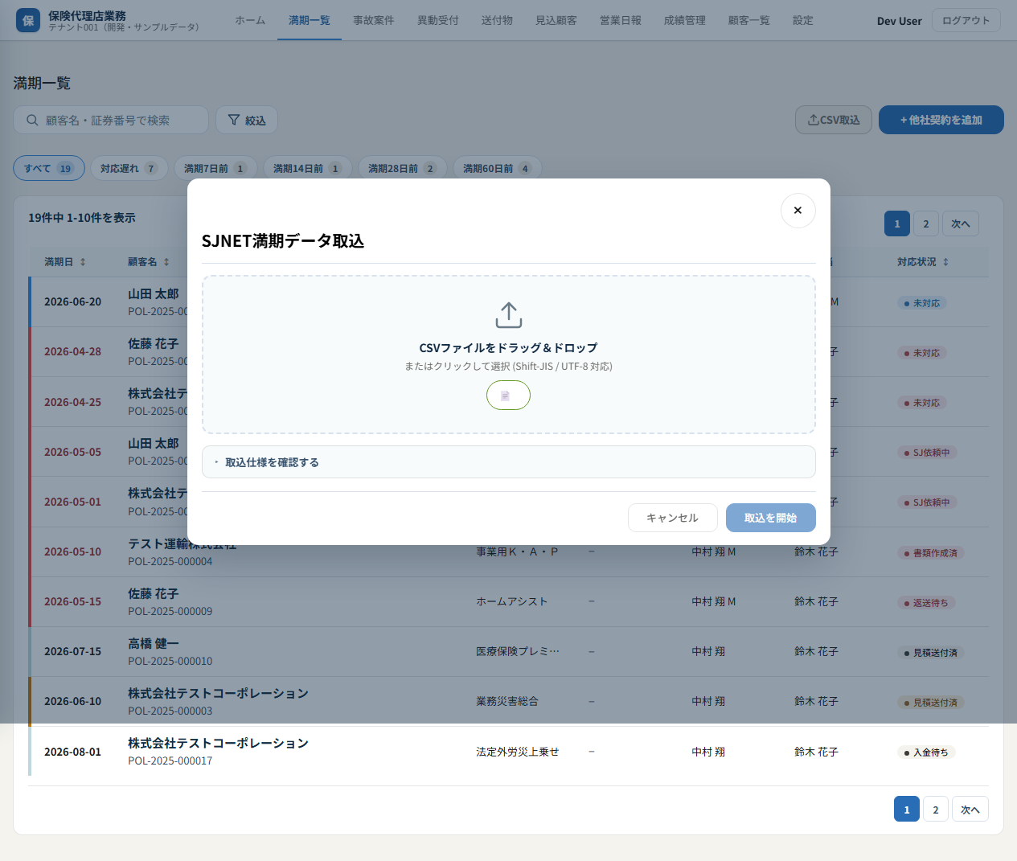Click 業務災害総合 product cell
The width and height of the screenshot is (1017, 861).
(507, 701)
